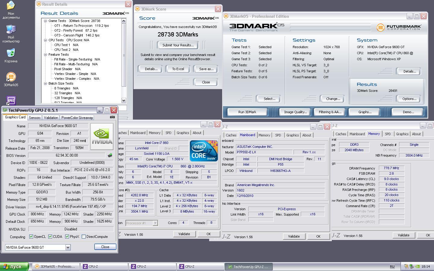Click the Close button in the 3DMark Score window

pos(206,82)
